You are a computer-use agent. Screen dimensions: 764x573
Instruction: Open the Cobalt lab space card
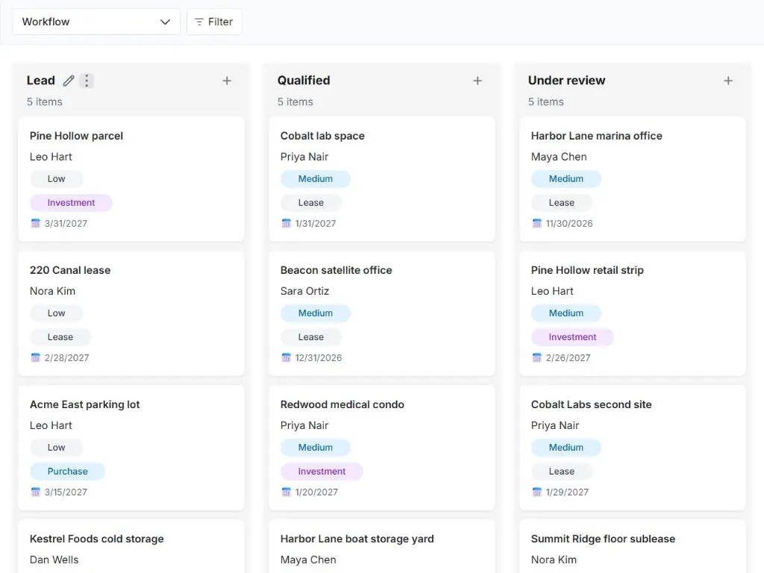[x=382, y=179]
